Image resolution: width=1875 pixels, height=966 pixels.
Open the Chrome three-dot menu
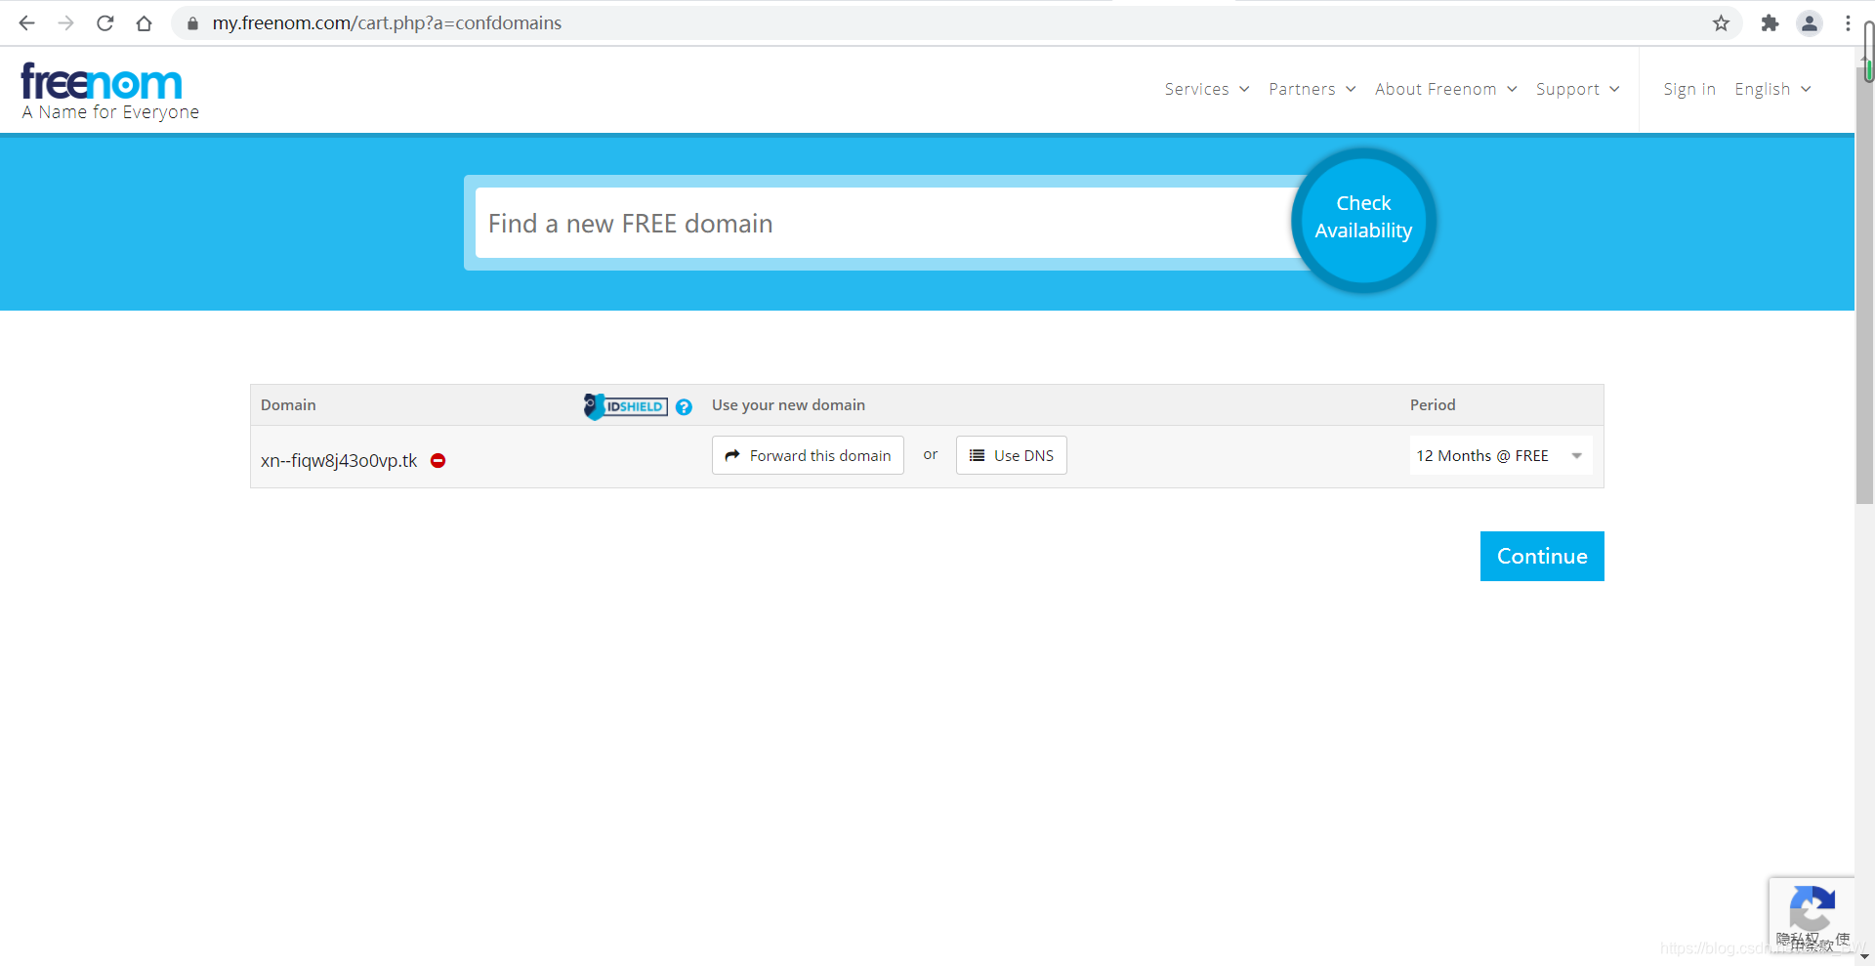click(1848, 22)
